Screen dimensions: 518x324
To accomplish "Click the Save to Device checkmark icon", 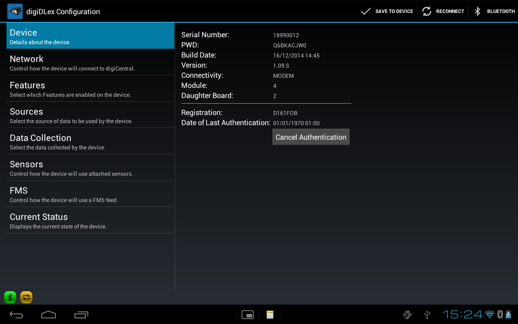I will pos(365,11).
